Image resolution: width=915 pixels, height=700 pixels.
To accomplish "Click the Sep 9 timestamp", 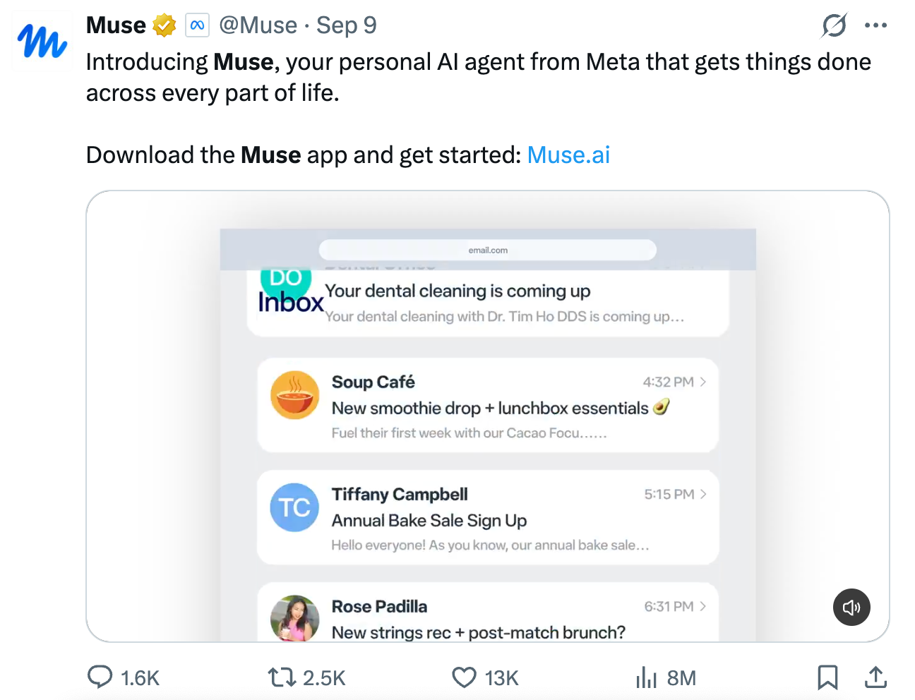I will tap(346, 26).
